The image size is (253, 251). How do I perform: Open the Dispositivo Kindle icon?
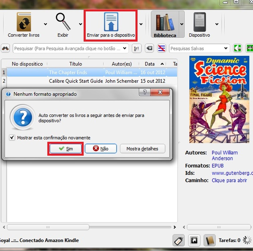click(x=200, y=22)
